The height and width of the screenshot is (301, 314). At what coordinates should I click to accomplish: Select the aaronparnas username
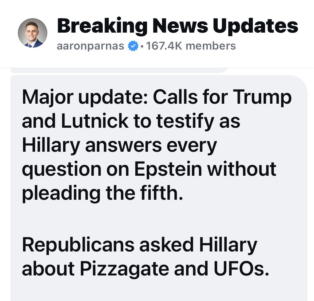point(91,46)
